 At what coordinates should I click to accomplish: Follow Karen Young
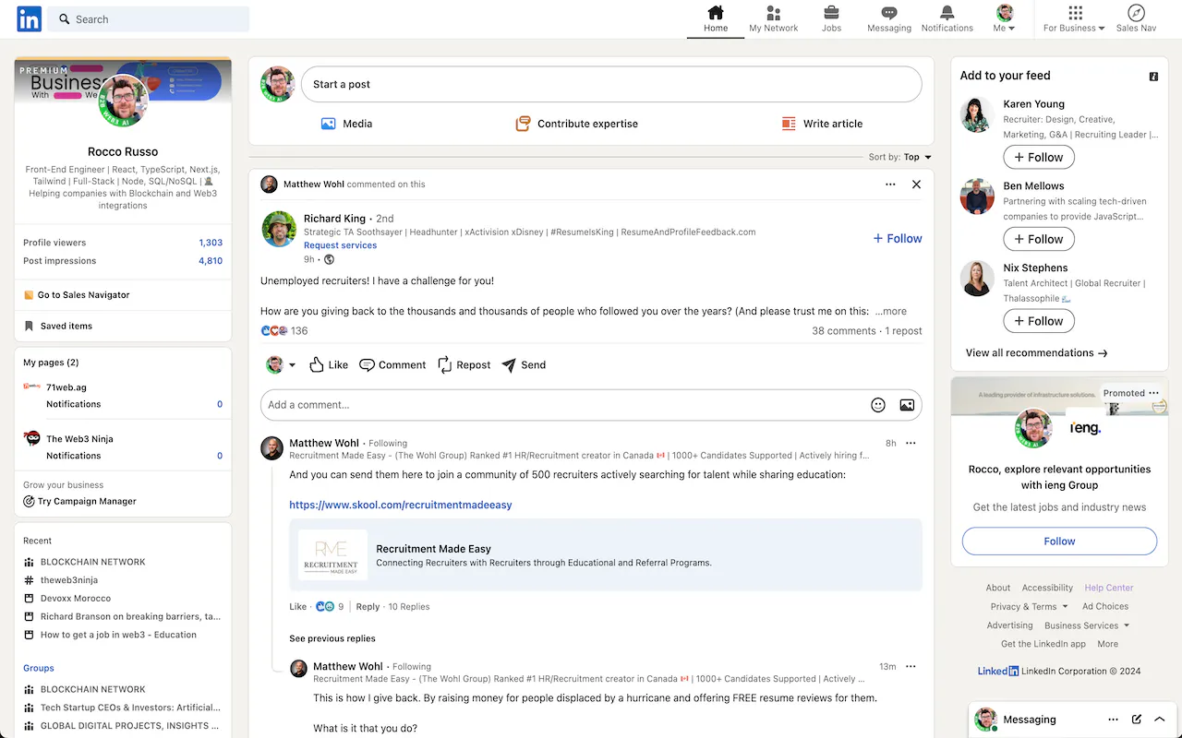[1039, 158]
